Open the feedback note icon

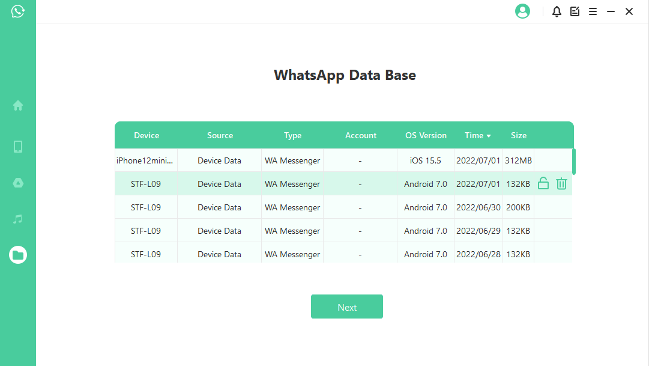click(575, 11)
